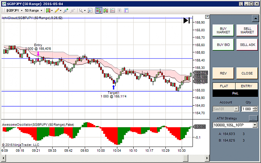Decrease quantity with the down spinner
The image size is (261, 163).
tap(255, 110)
